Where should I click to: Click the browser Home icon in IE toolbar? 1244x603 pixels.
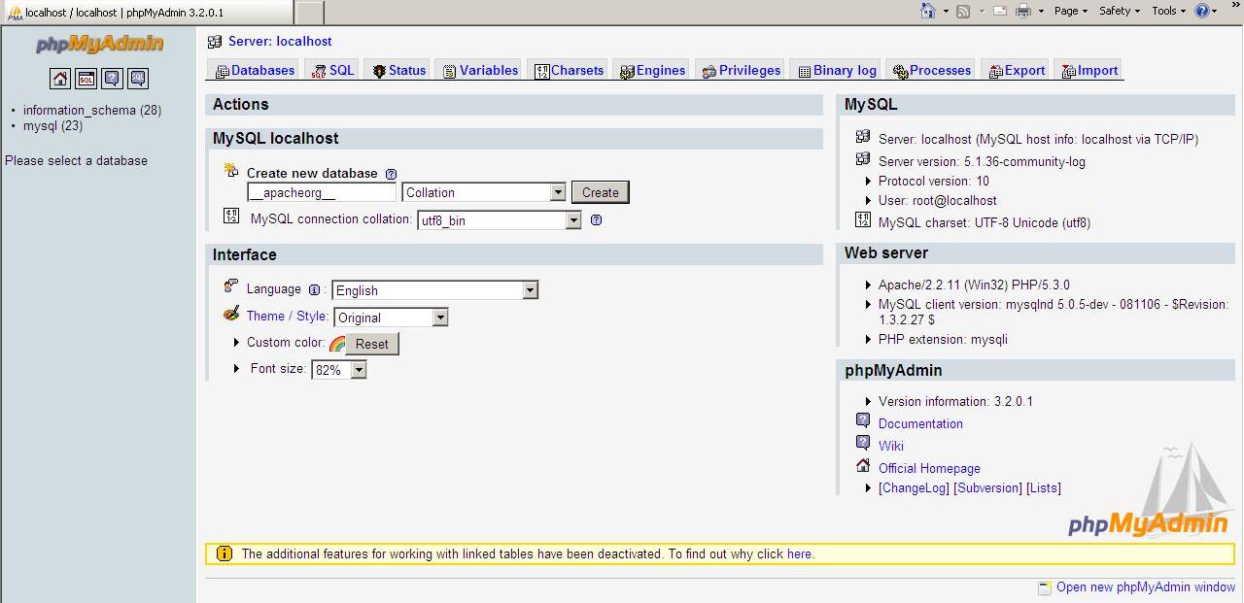click(928, 11)
